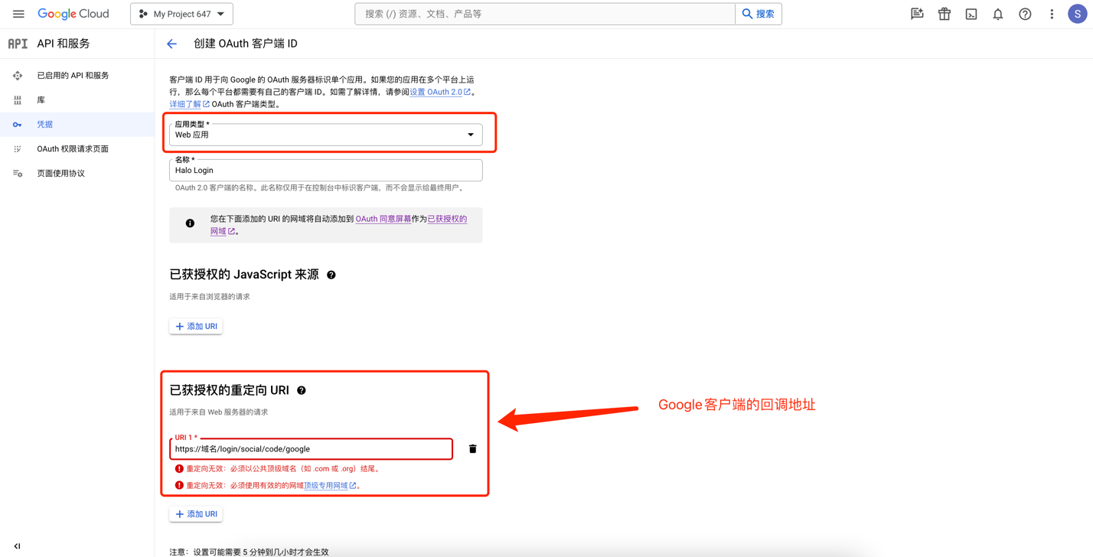Open the hamburger navigation menu

click(18, 14)
